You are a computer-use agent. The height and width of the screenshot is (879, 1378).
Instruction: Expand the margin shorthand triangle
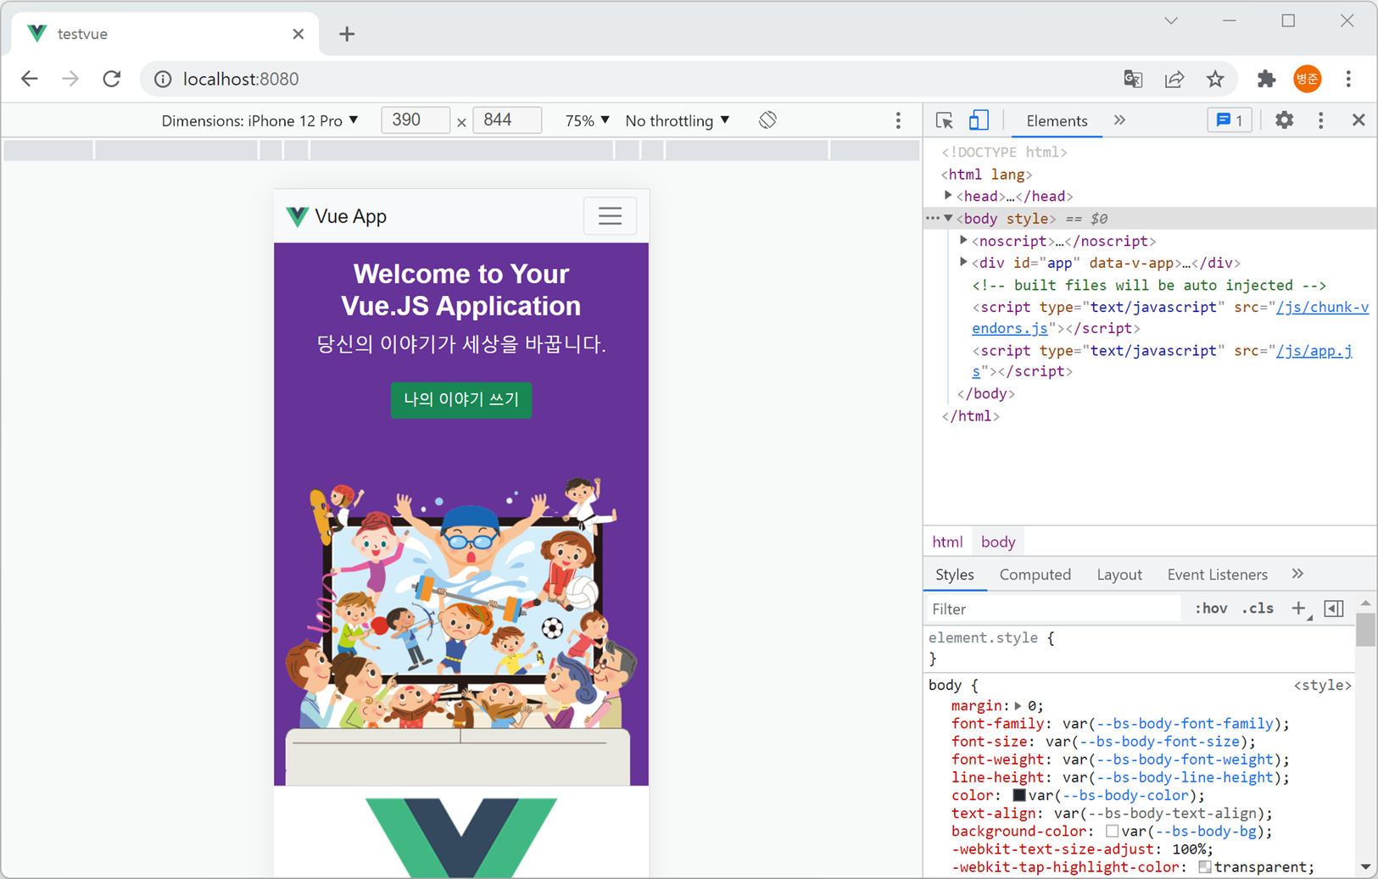click(1018, 705)
